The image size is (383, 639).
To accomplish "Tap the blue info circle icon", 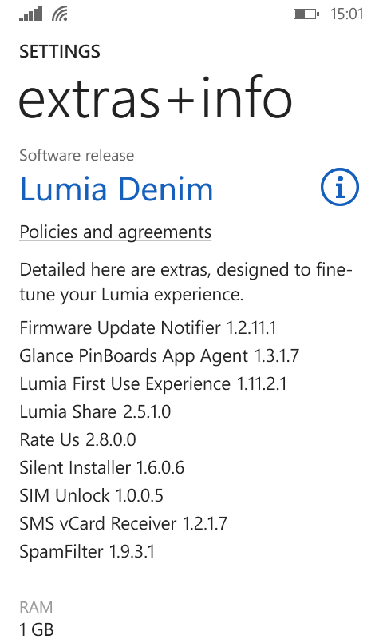I will [x=340, y=187].
